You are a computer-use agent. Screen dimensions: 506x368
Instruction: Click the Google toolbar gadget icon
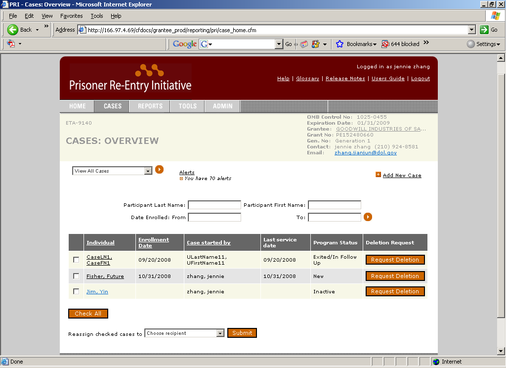[x=315, y=44]
